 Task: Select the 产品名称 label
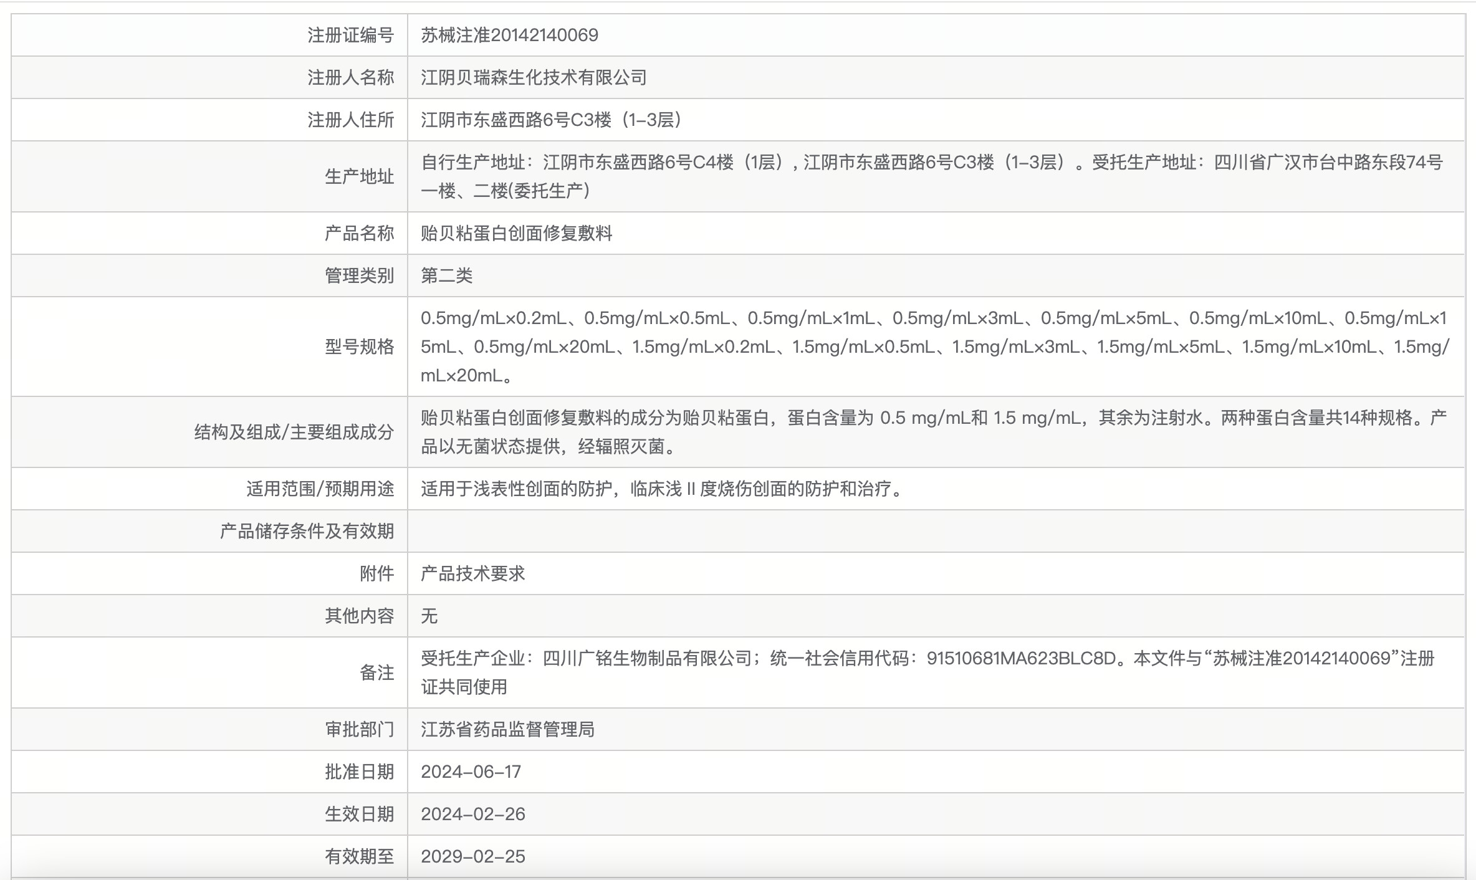[x=359, y=233]
